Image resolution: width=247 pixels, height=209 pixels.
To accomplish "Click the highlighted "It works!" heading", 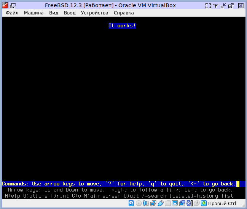I will pyautogui.click(x=122, y=25).
